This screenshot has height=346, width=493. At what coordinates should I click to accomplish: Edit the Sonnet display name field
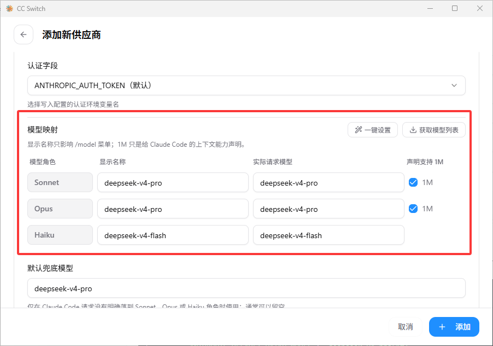tap(173, 182)
